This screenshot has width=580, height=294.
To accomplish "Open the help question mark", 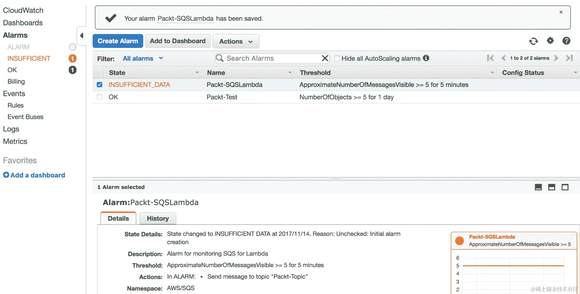I will click(x=566, y=41).
